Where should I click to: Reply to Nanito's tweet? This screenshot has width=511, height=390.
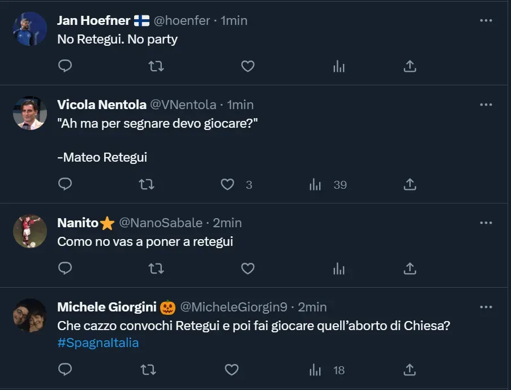point(65,268)
